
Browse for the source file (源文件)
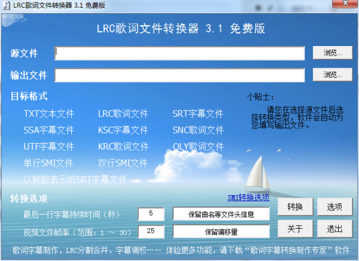coord(333,53)
